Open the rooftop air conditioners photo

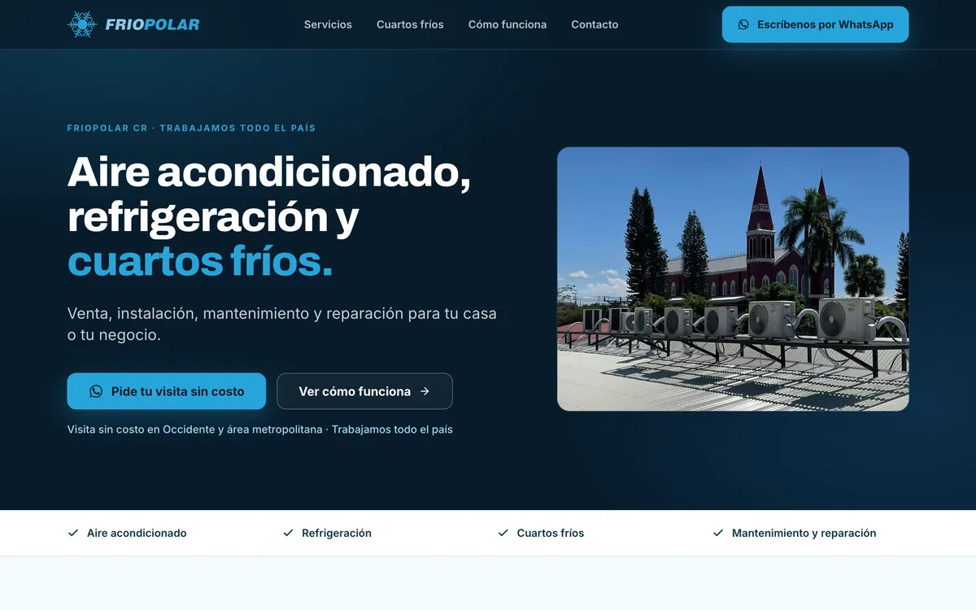pos(733,279)
